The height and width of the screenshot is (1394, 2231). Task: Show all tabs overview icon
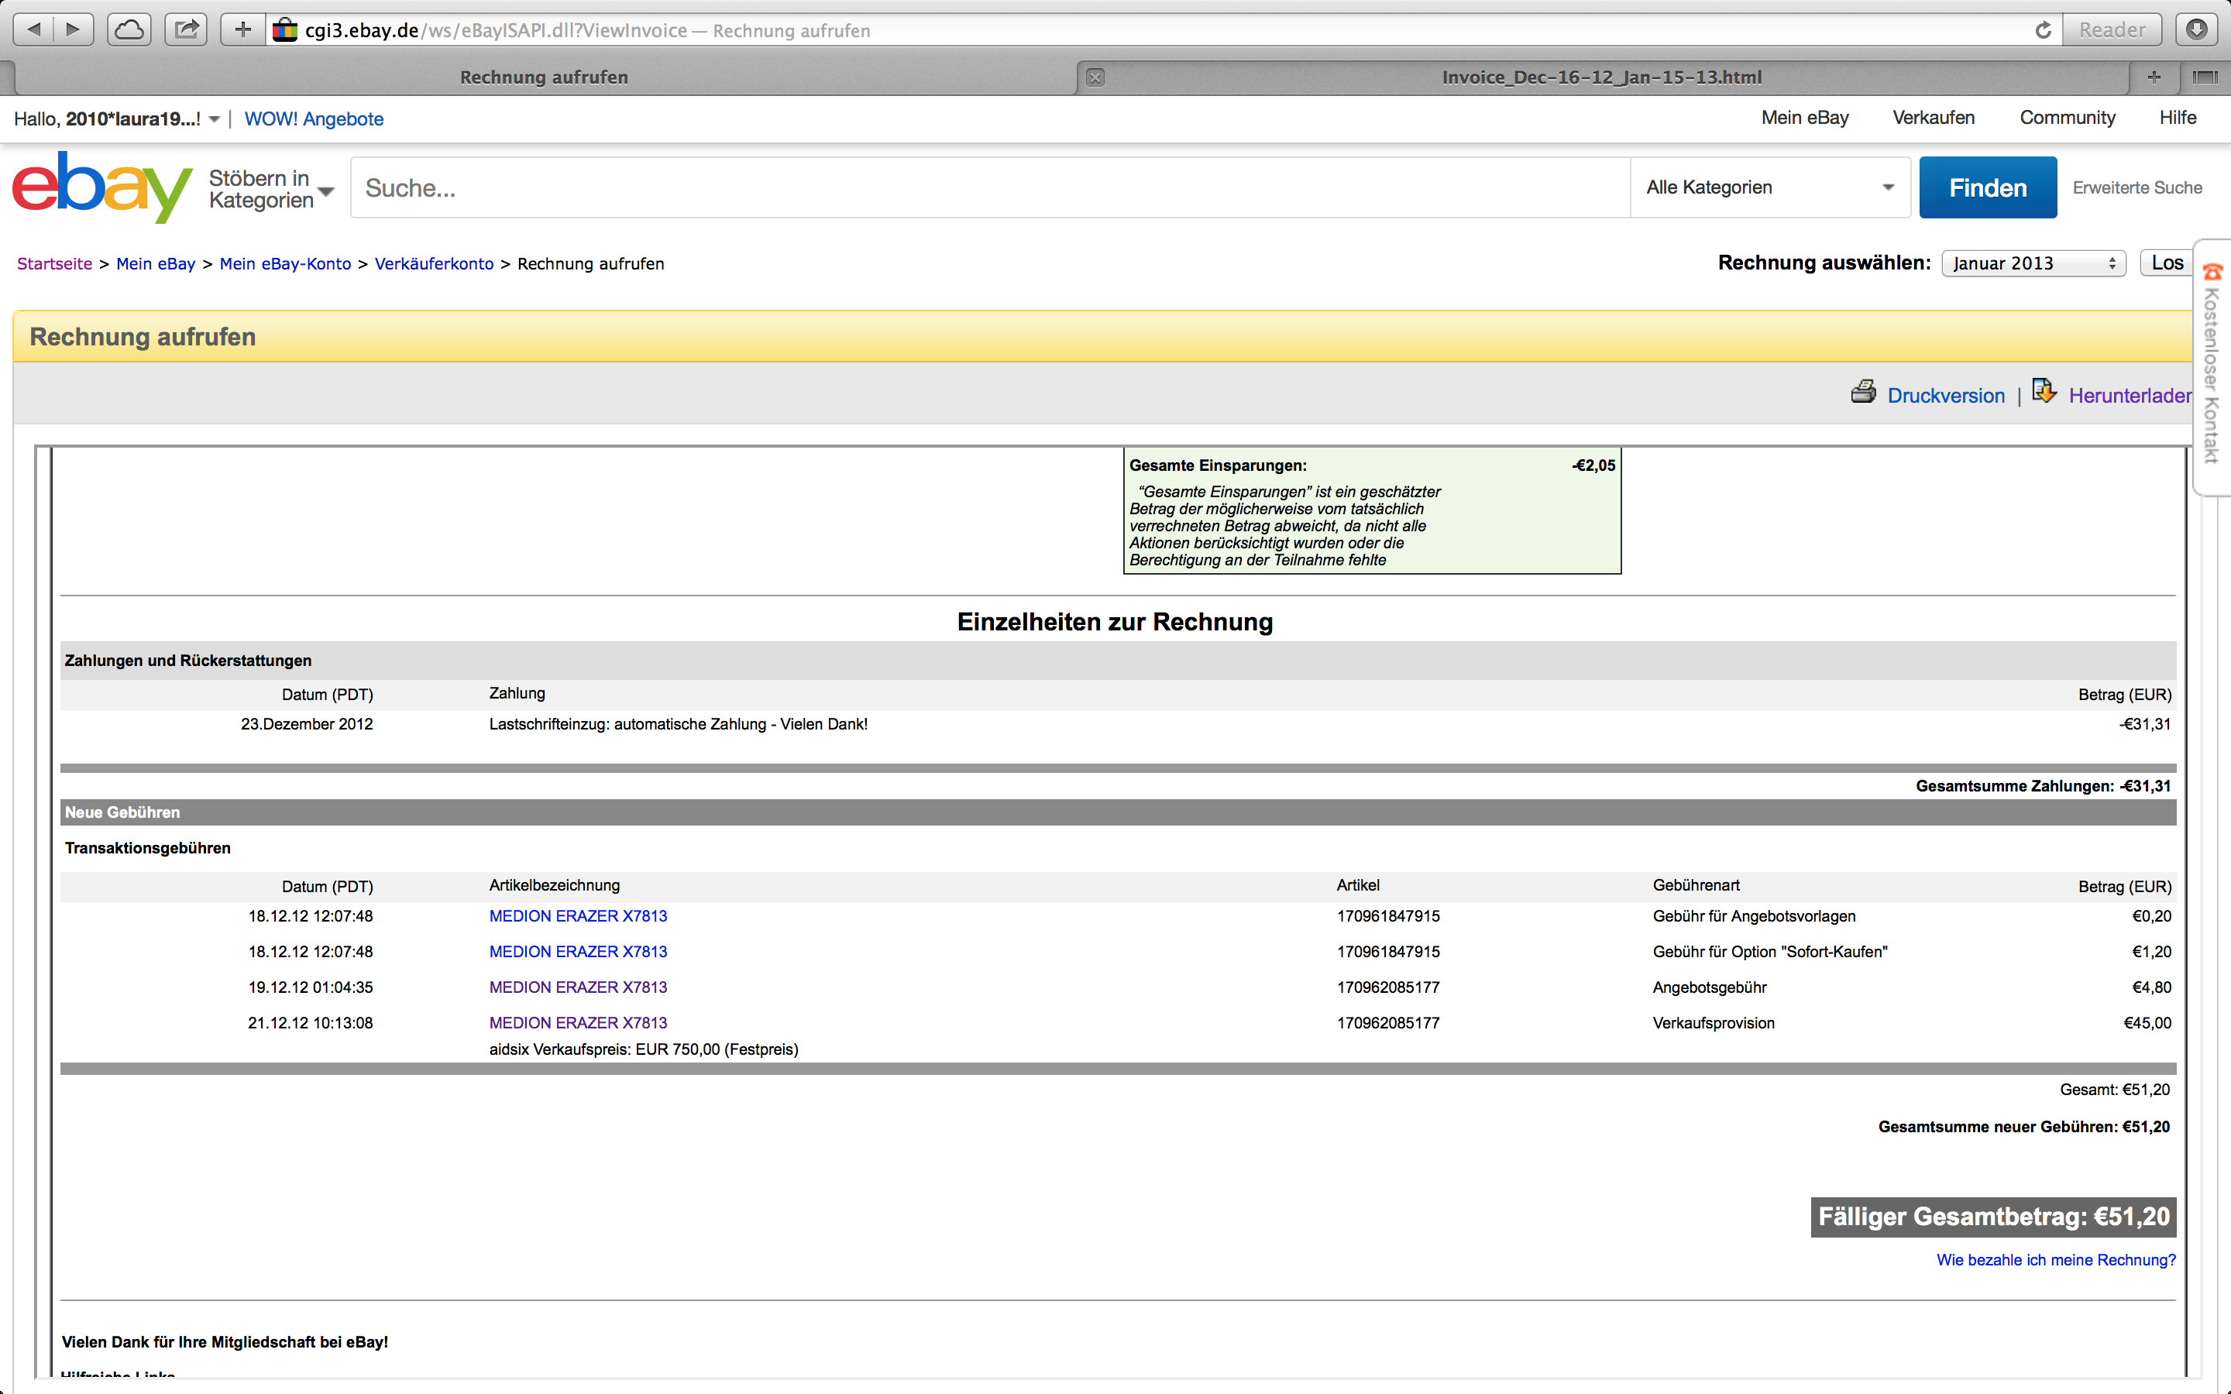2205,77
